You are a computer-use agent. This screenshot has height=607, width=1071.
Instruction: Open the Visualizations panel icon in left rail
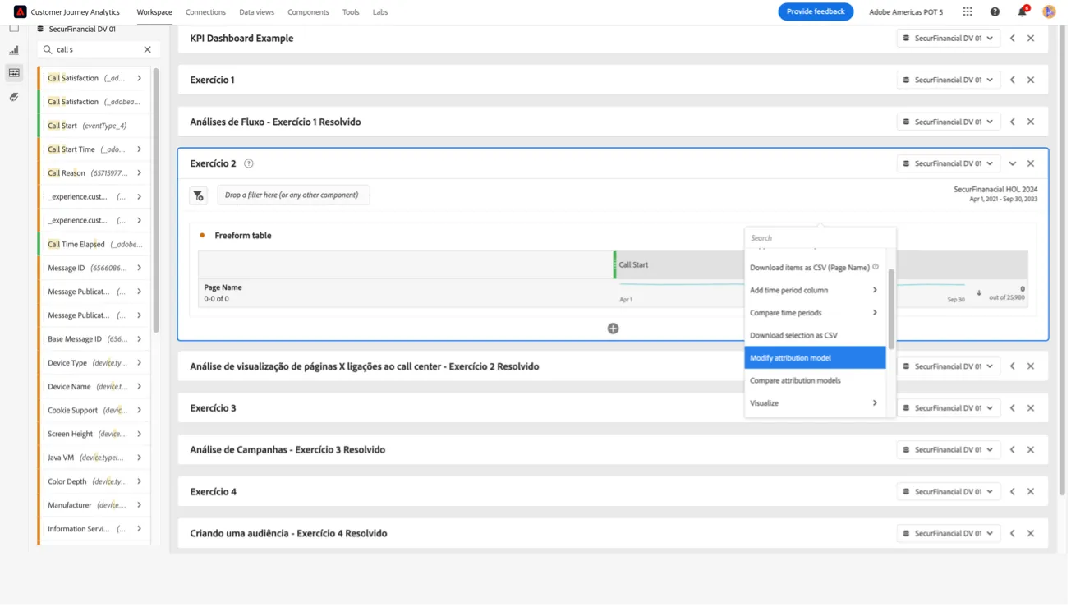pos(14,50)
